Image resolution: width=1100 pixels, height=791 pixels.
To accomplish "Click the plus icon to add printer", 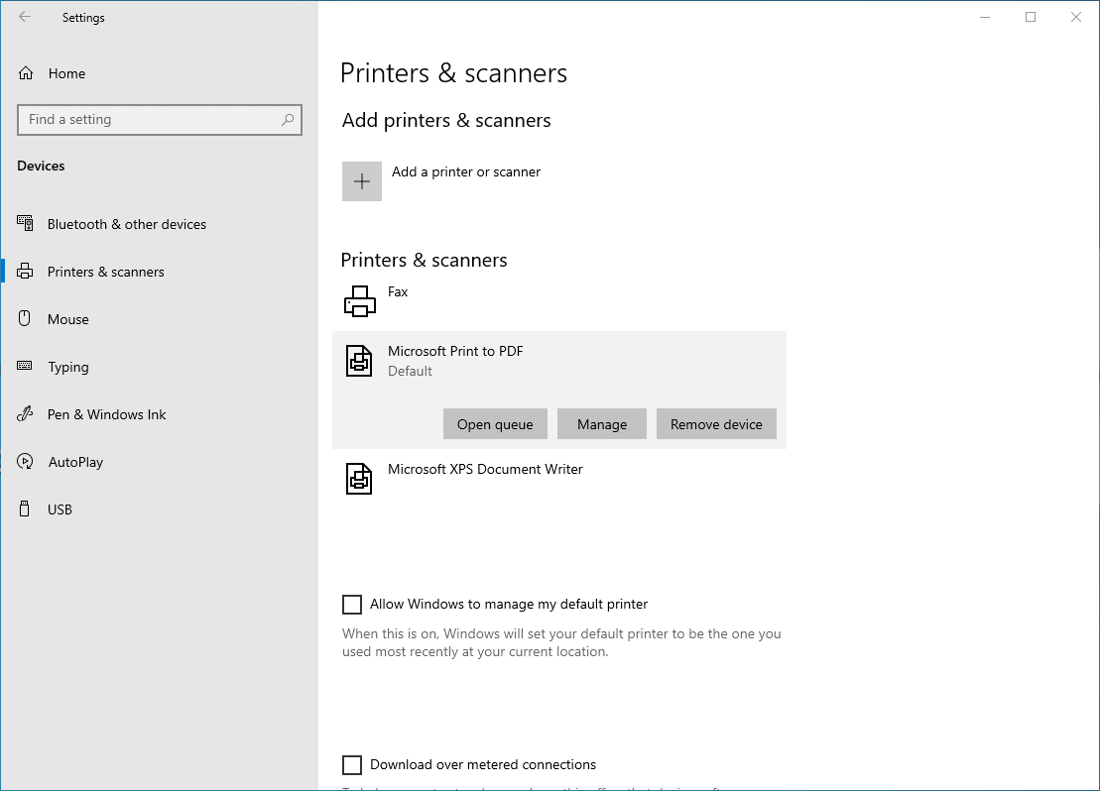I will tap(362, 181).
